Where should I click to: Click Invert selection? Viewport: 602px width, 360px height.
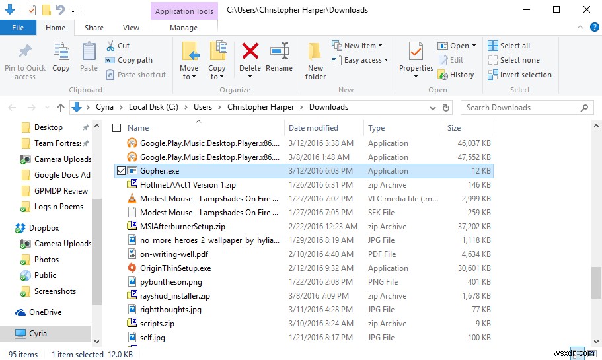[x=519, y=75]
